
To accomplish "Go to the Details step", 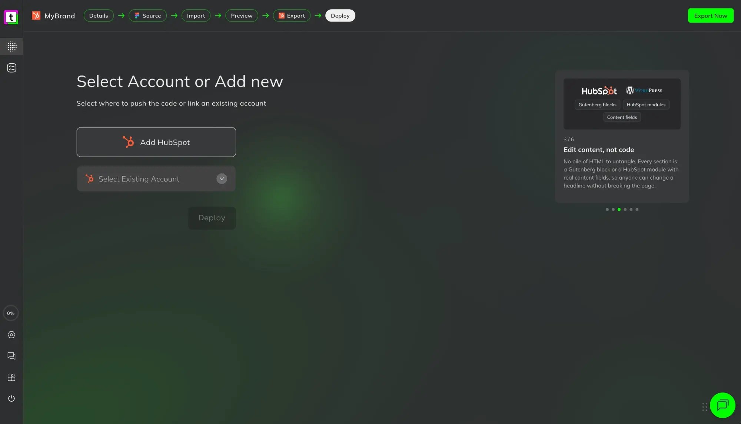I will pyautogui.click(x=99, y=16).
